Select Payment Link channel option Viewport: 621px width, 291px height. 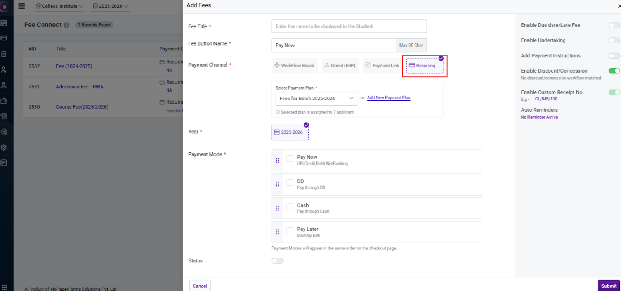tap(382, 66)
